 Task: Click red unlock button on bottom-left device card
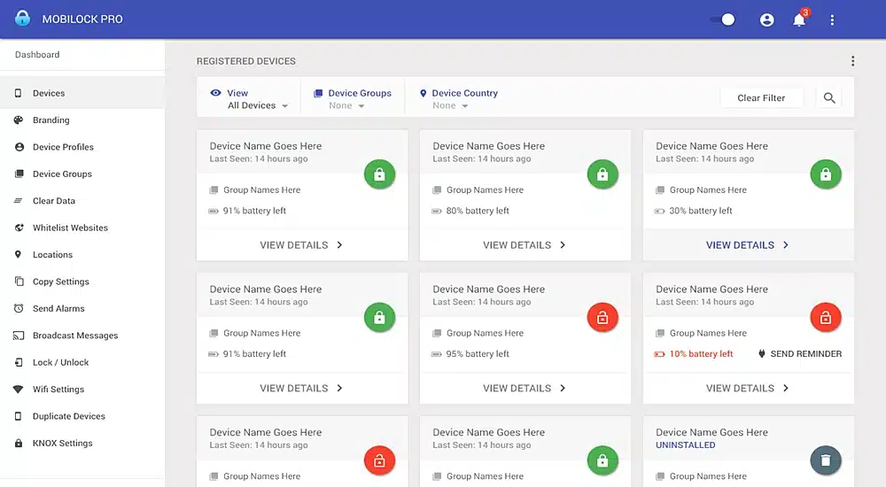(x=379, y=461)
